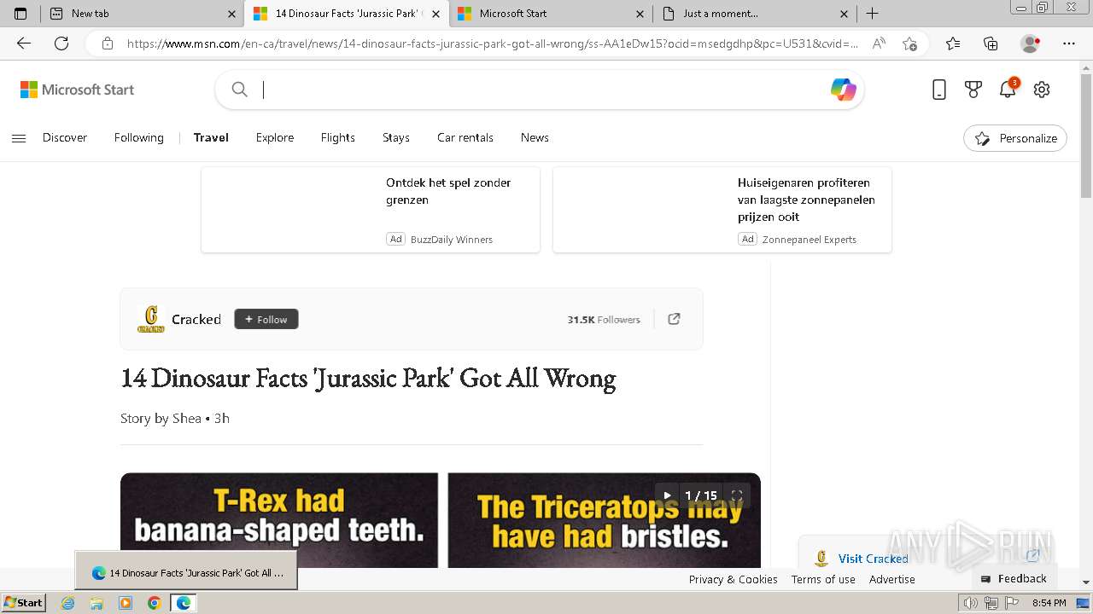Play the slideshow
1093x614 pixels.
(x=667, y=495)
